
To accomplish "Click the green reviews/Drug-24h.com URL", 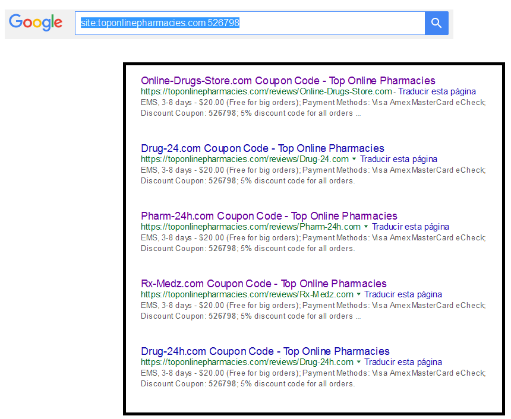I will click(x=247, y=363).
